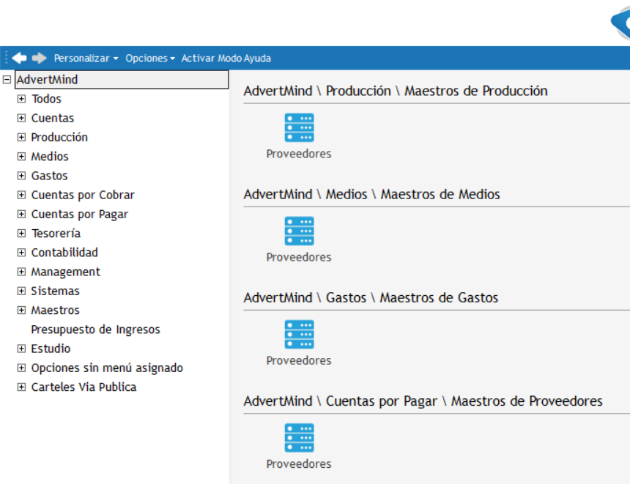Click the Maestros de Proveedores section heading

click(x=423, y=401)
